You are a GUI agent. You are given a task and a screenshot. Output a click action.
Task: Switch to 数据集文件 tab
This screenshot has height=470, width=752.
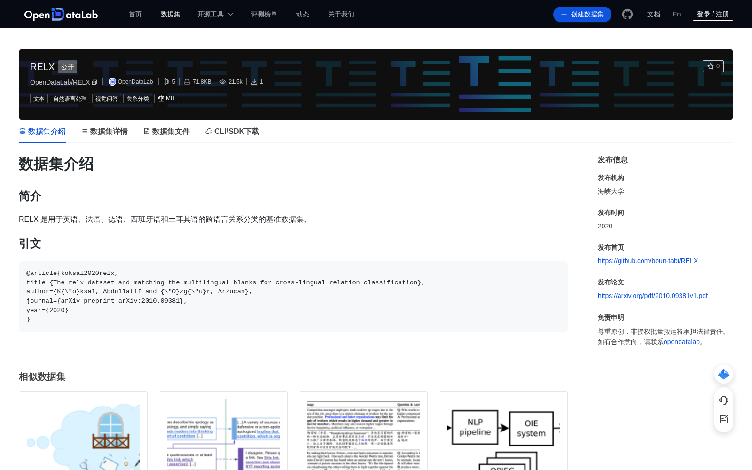pyautogui.click(x=166, y=132)
